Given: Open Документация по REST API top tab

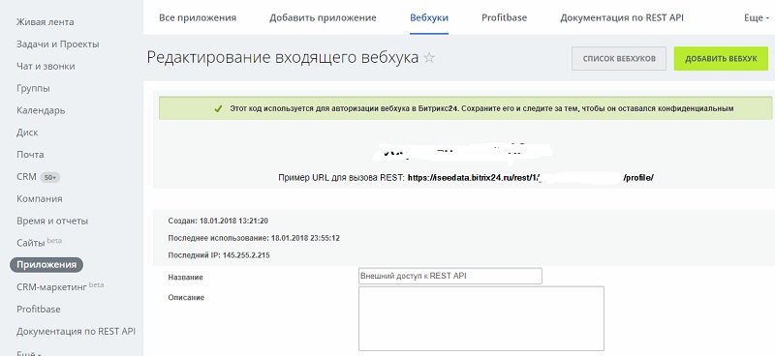Looking at the screenshot, I should pos(622,17).
